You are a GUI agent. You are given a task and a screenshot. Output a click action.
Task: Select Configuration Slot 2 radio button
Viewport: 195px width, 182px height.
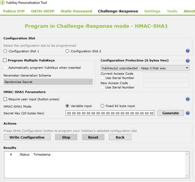pos(67,51)
